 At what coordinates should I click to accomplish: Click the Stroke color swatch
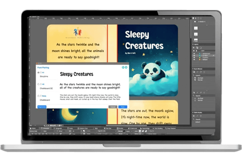[125, 131]
